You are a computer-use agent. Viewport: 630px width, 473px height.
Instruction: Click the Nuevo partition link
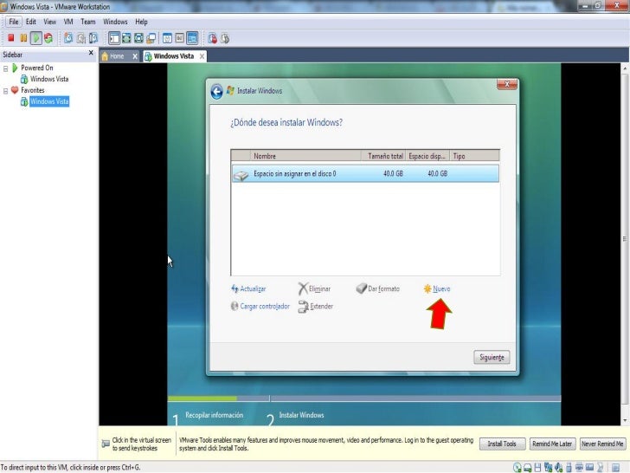click(x=437, y=288)
